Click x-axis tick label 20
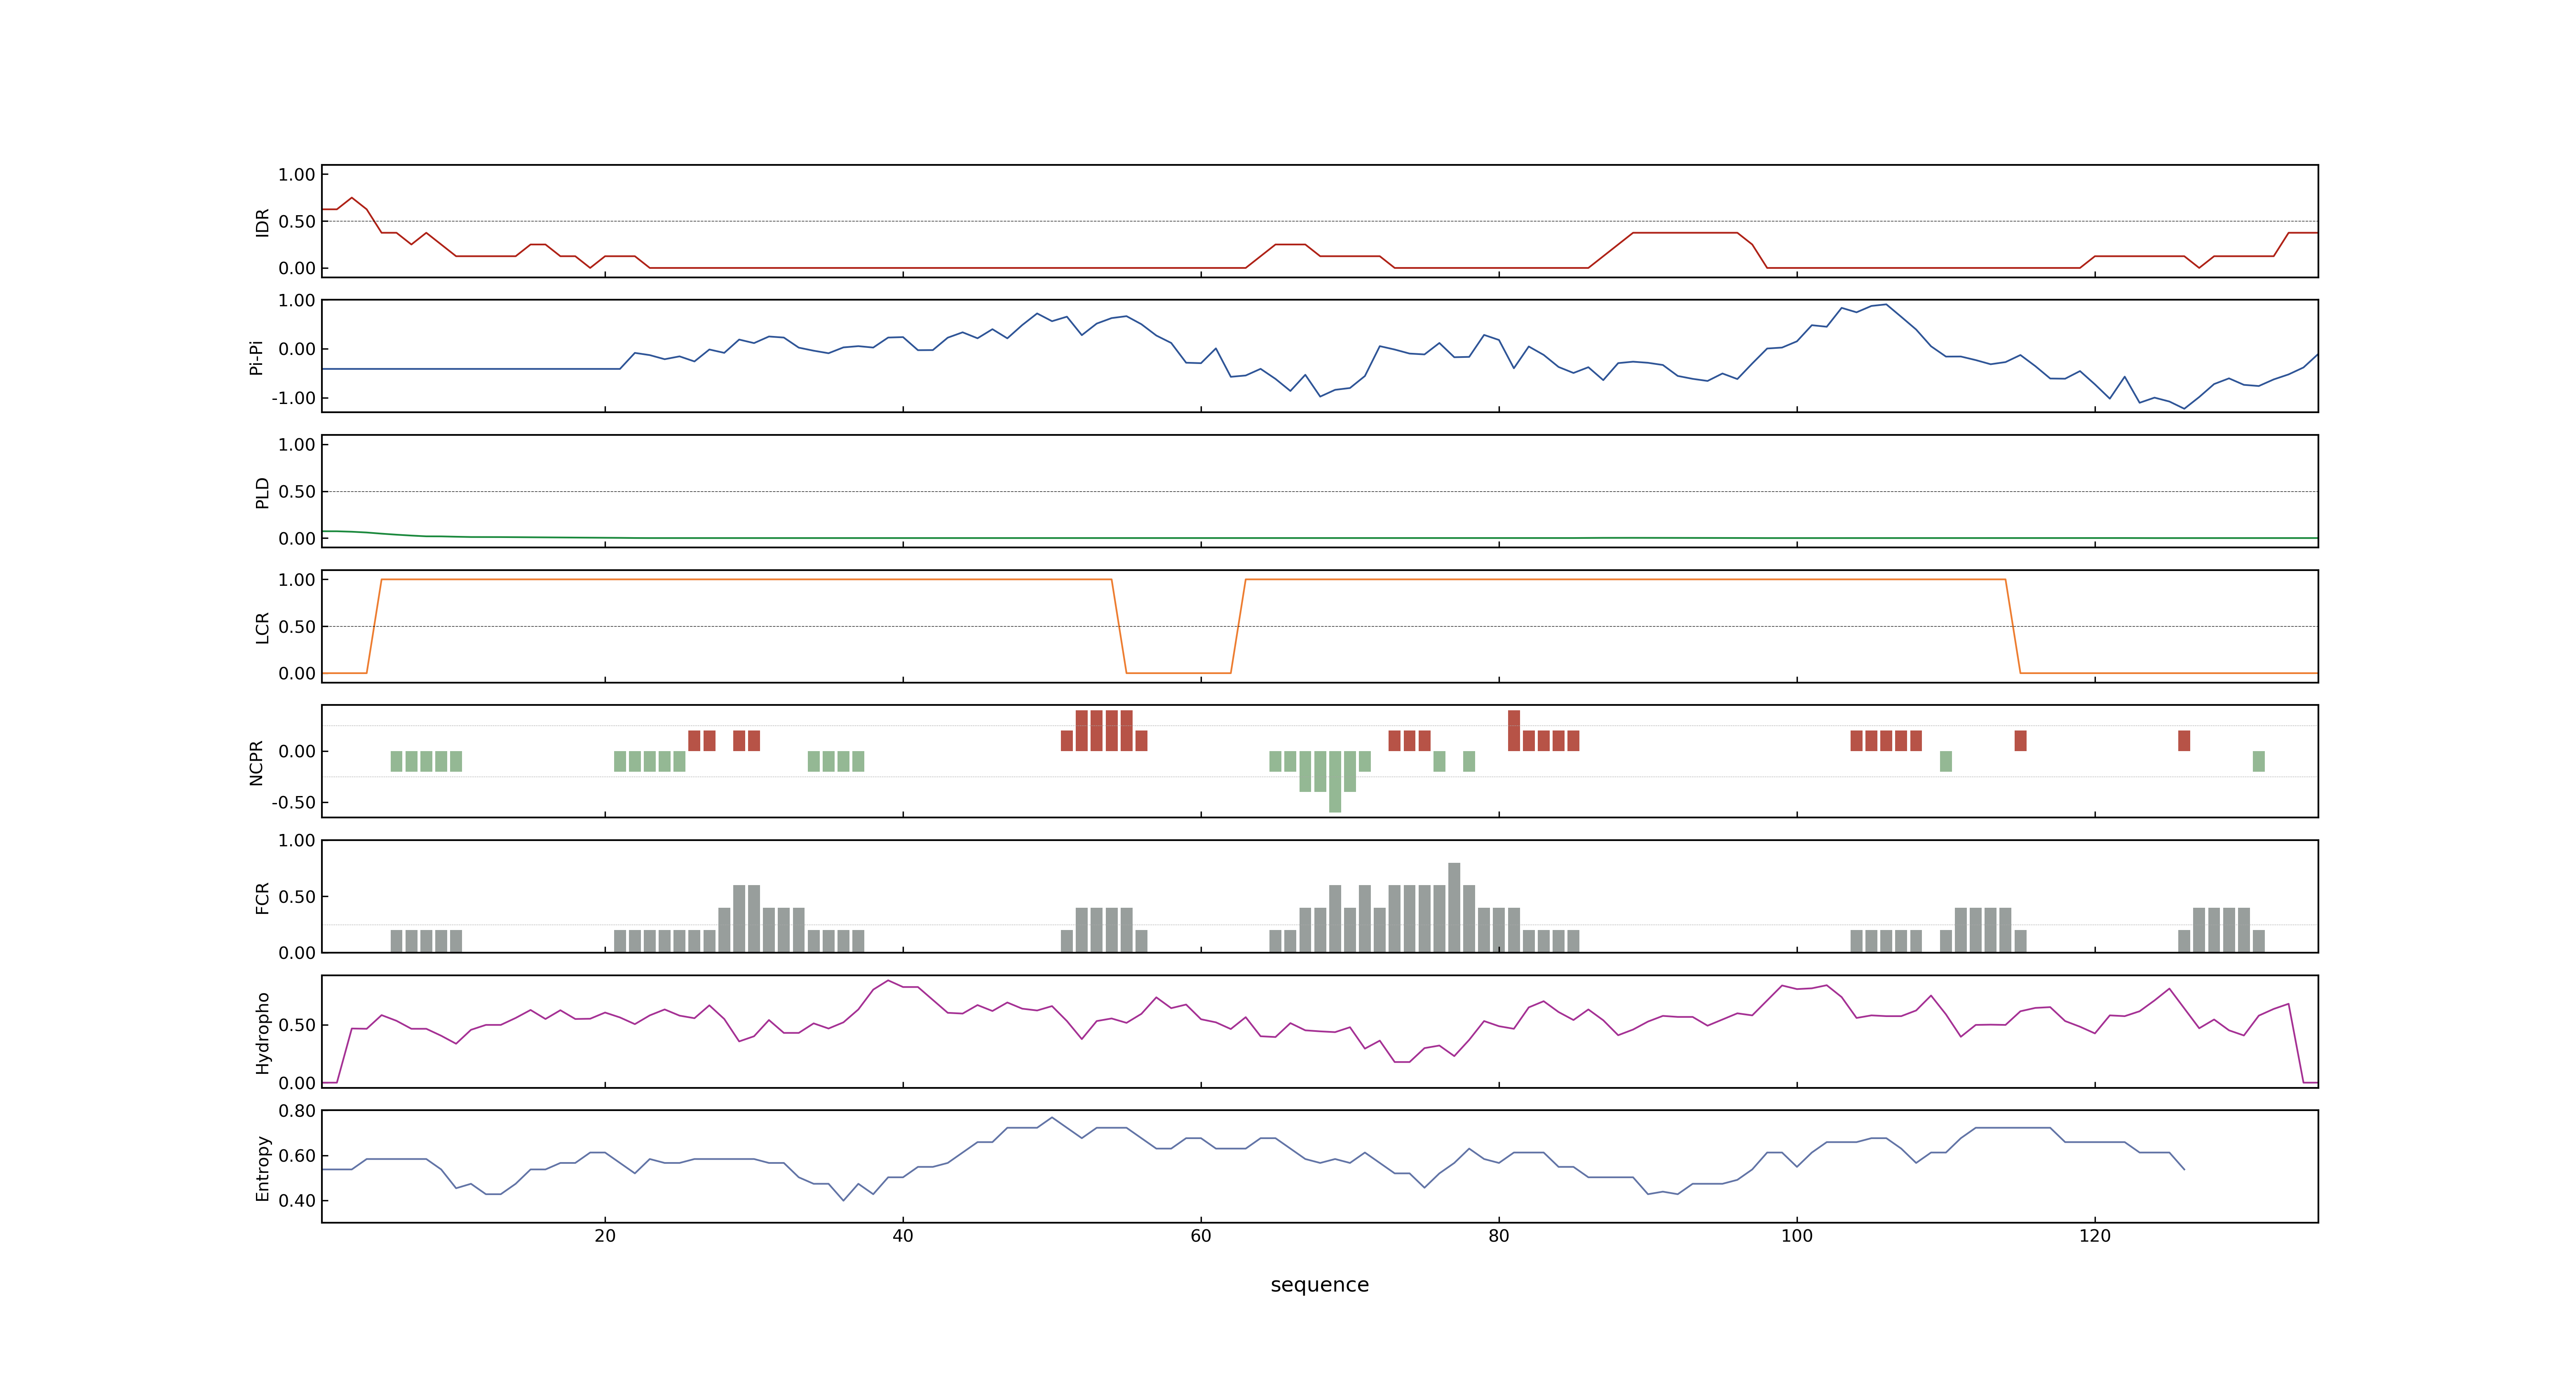 click(x=605, y=1236)
